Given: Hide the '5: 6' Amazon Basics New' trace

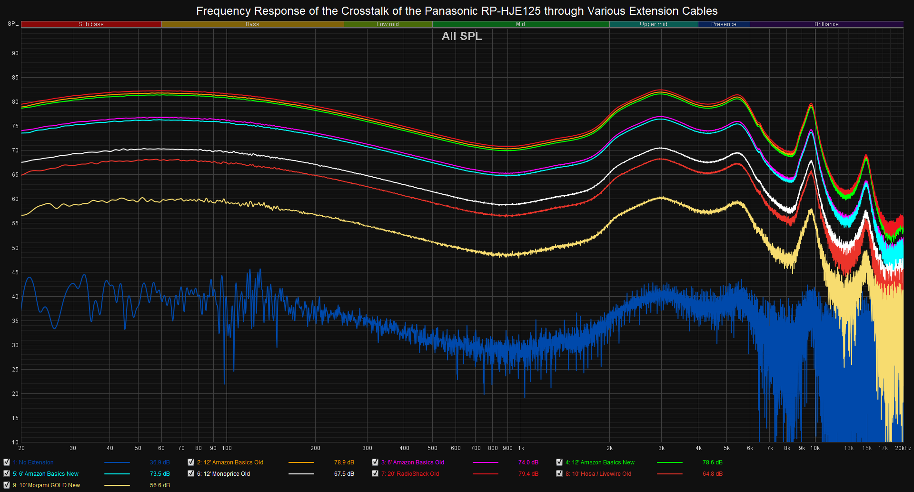Looking at the screenshot, I should coord(7,473).
